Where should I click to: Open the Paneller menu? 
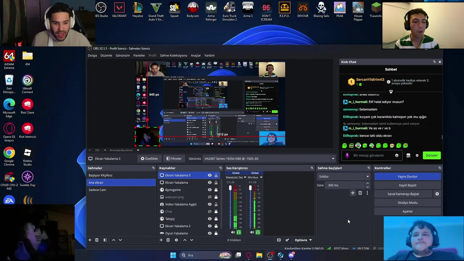point(139,55)
